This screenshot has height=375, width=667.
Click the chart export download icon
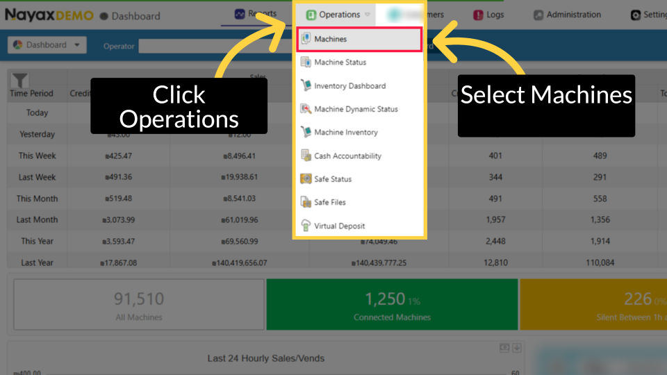click(517, 348)
